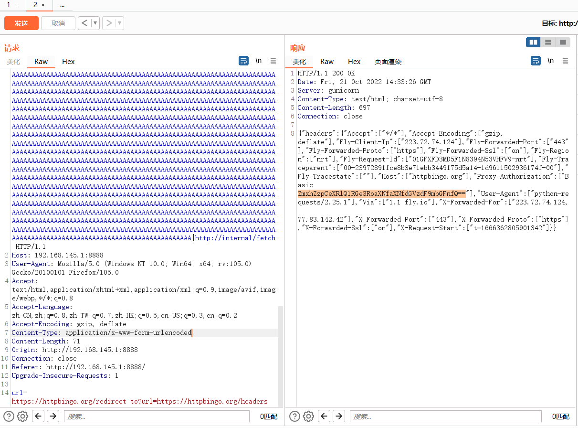
Task: Select the request 美化 (Pretty) tab
Action: point(13,62)
